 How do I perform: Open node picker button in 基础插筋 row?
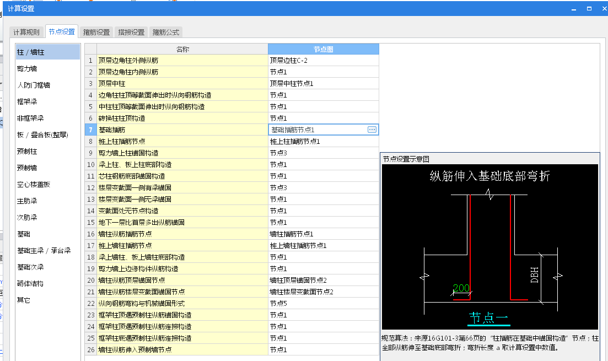tap(372, 130)
